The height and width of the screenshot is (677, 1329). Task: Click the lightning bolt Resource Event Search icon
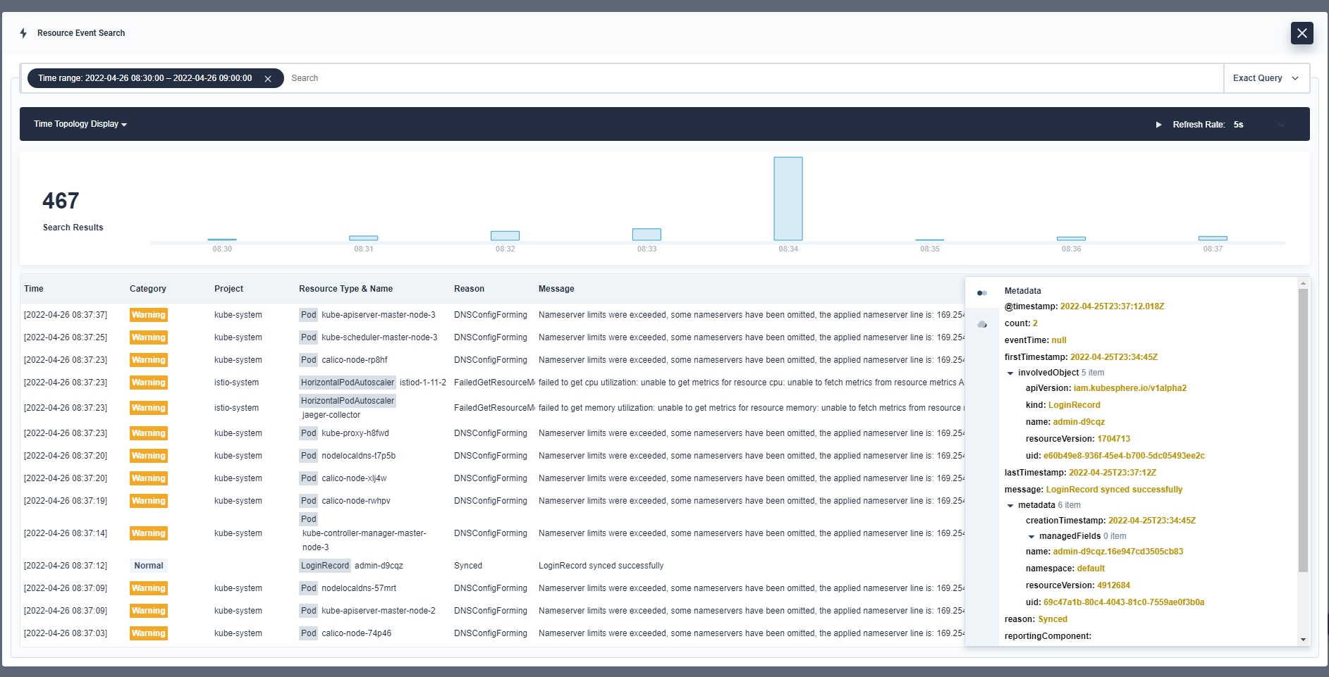[x=23, y=33]
